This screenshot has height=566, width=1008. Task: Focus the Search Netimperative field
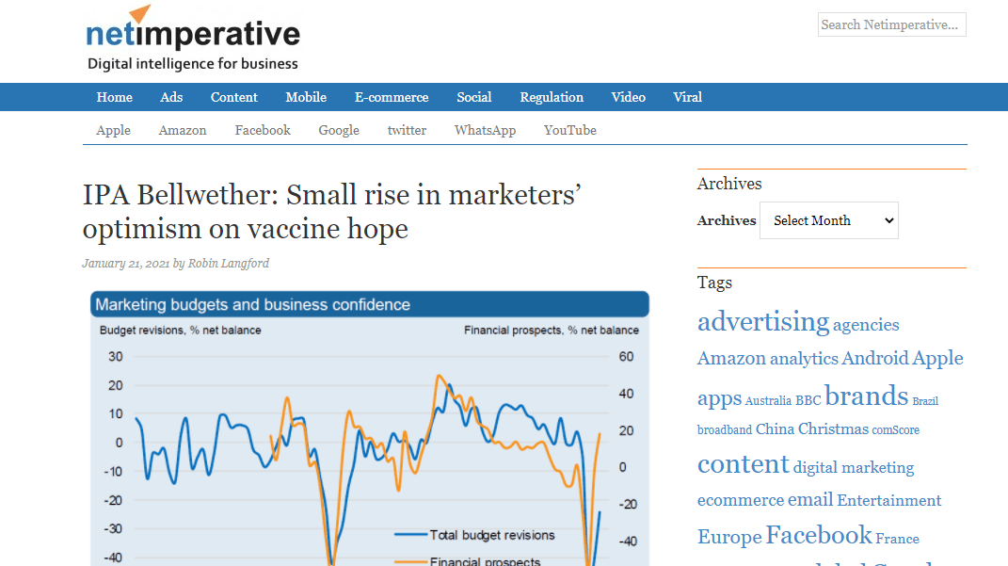(x=891, y=24)
